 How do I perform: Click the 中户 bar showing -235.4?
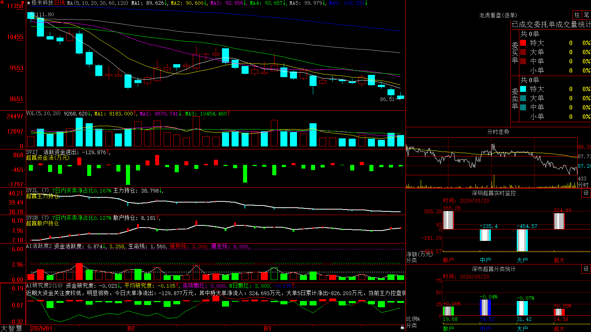pyautogui.click(x=485, y=235)
